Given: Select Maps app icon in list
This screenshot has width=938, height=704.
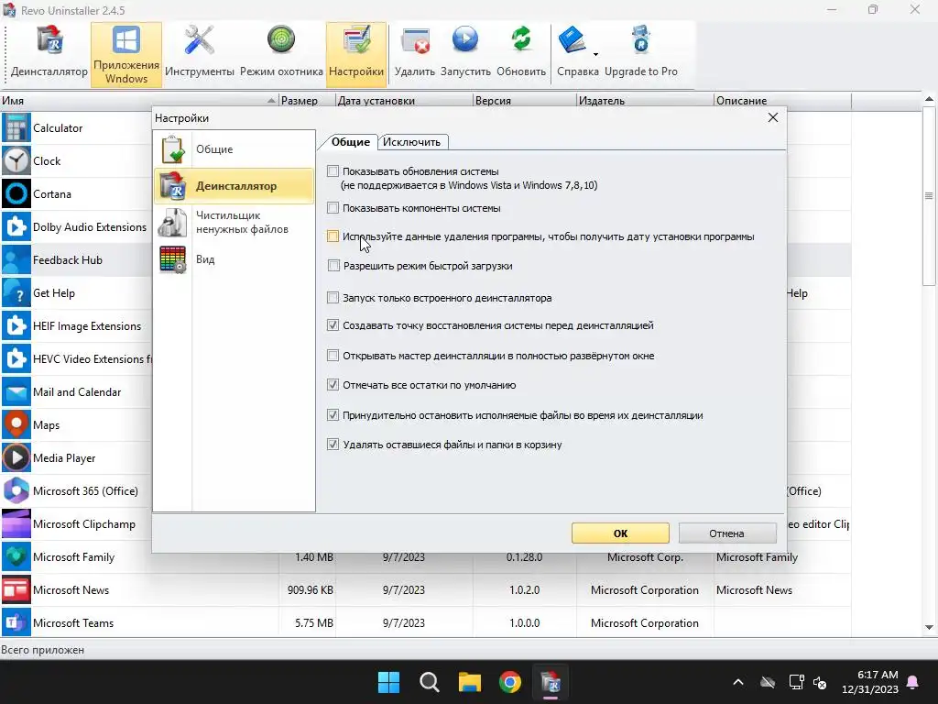Looking at the screenshot, I should (x=16, y=425).
